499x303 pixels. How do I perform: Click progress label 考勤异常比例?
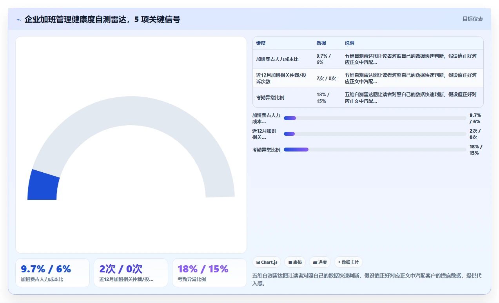click(x=267, y=150)
